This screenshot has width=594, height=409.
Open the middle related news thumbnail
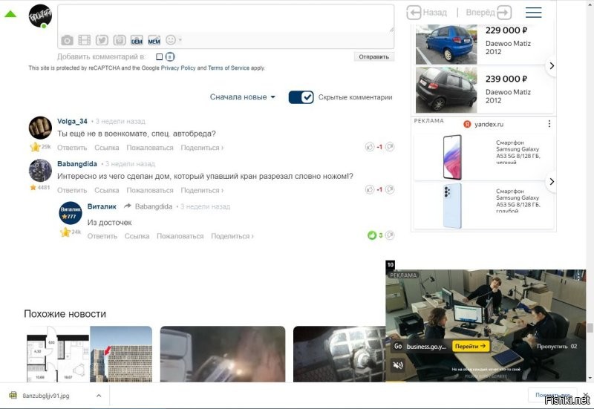(x=223, y=354)
